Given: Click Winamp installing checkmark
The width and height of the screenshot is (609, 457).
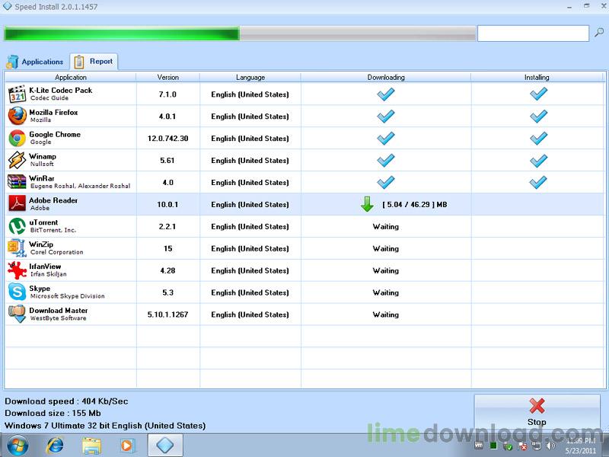Looking at the screenshot, I should click(538, 160).
